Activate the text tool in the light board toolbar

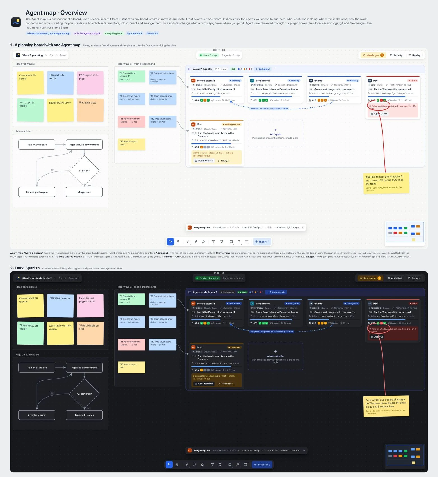click(214, 242)
